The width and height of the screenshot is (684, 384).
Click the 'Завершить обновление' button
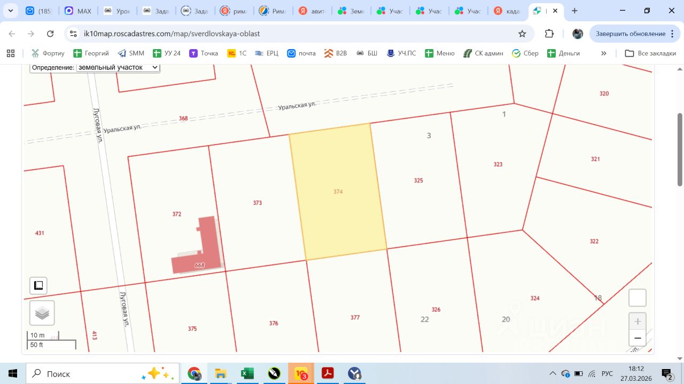point(635,34)
